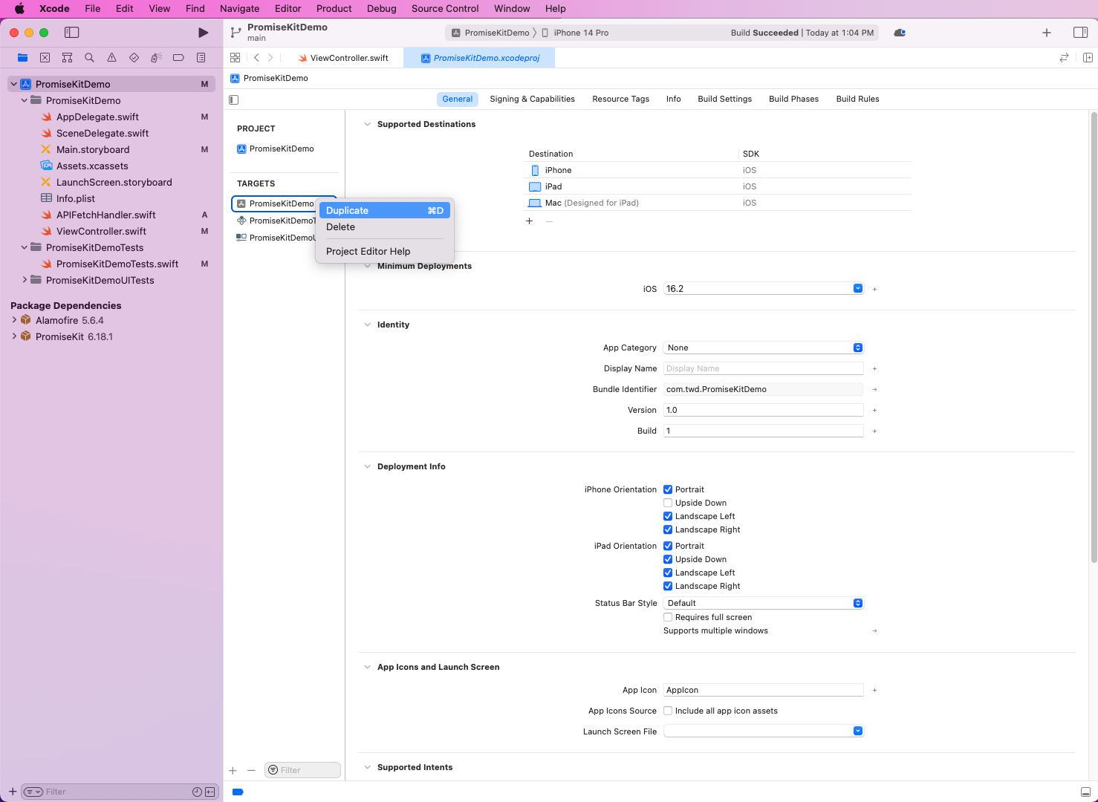Open the Project navigator folder icon
This screenshot has width=1098, height=802.
point(23,57)
